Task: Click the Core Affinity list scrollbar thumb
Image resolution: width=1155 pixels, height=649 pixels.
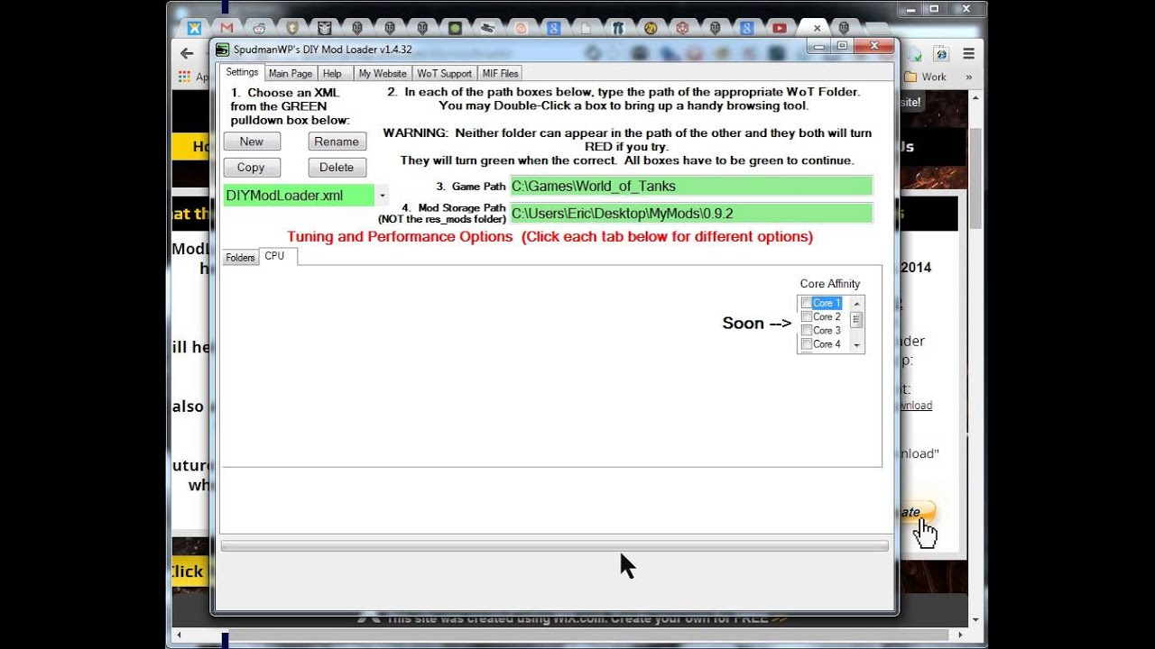Action: click(x=857, y=319)
